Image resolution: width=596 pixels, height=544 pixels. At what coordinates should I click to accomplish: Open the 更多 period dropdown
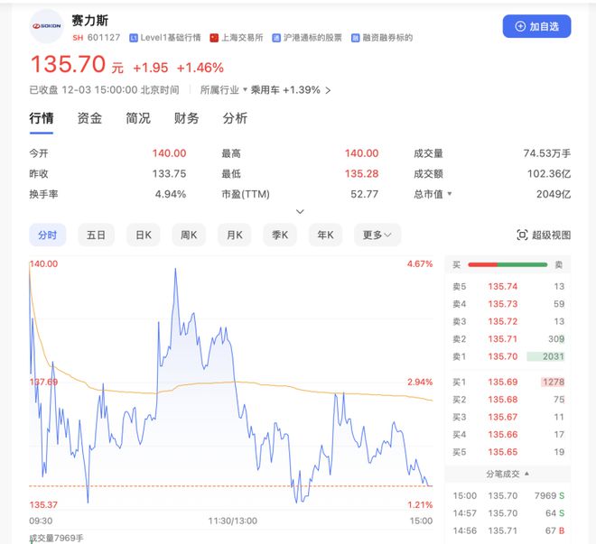377,235
